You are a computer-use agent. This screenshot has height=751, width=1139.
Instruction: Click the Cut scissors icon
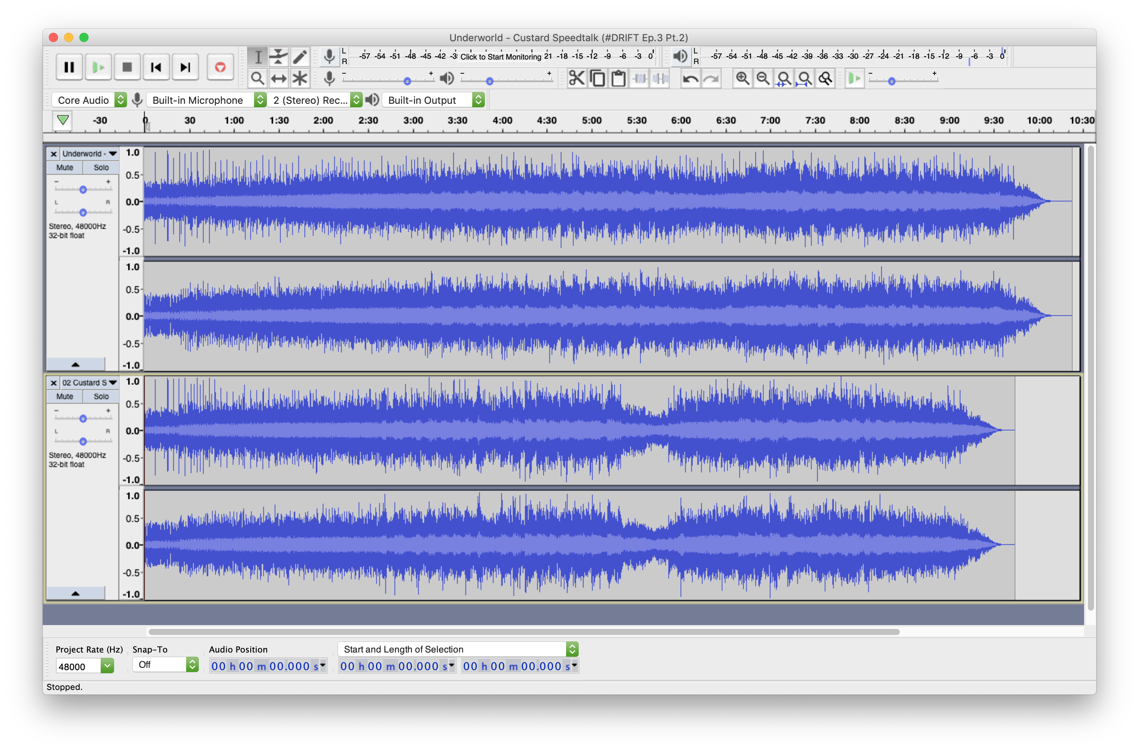pyautogui.click(x=576, y=78)
